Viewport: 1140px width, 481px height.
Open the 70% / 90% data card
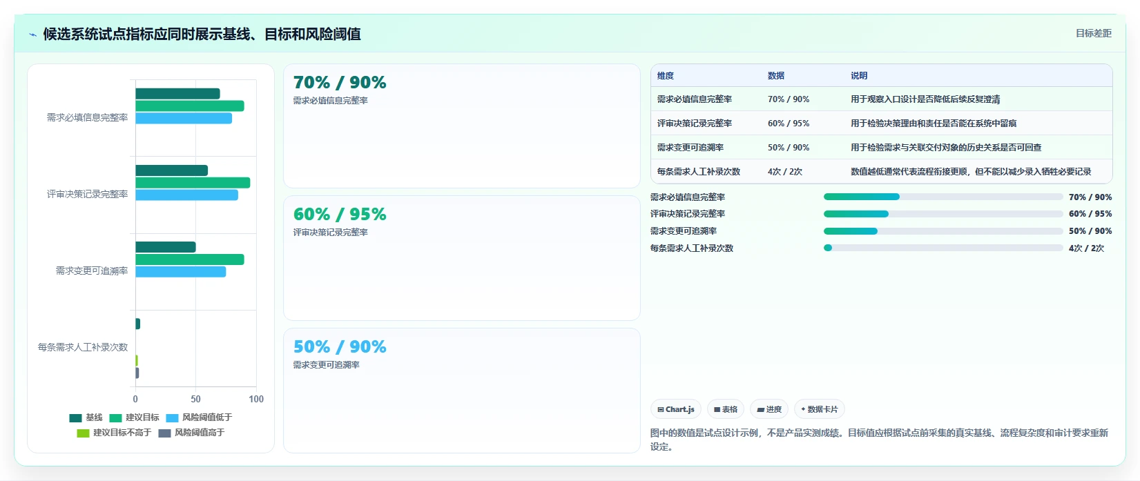pyautogui.click(x=462, y=126)
